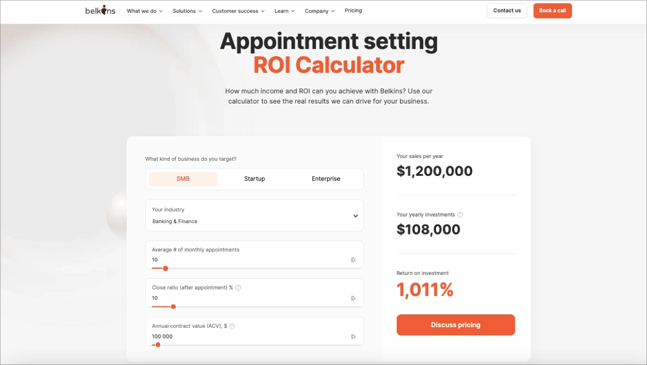Image resolution: width=647 pixels, height=365 pixels.
Task: Click the Book a call button
Action: tap(552, 10)
